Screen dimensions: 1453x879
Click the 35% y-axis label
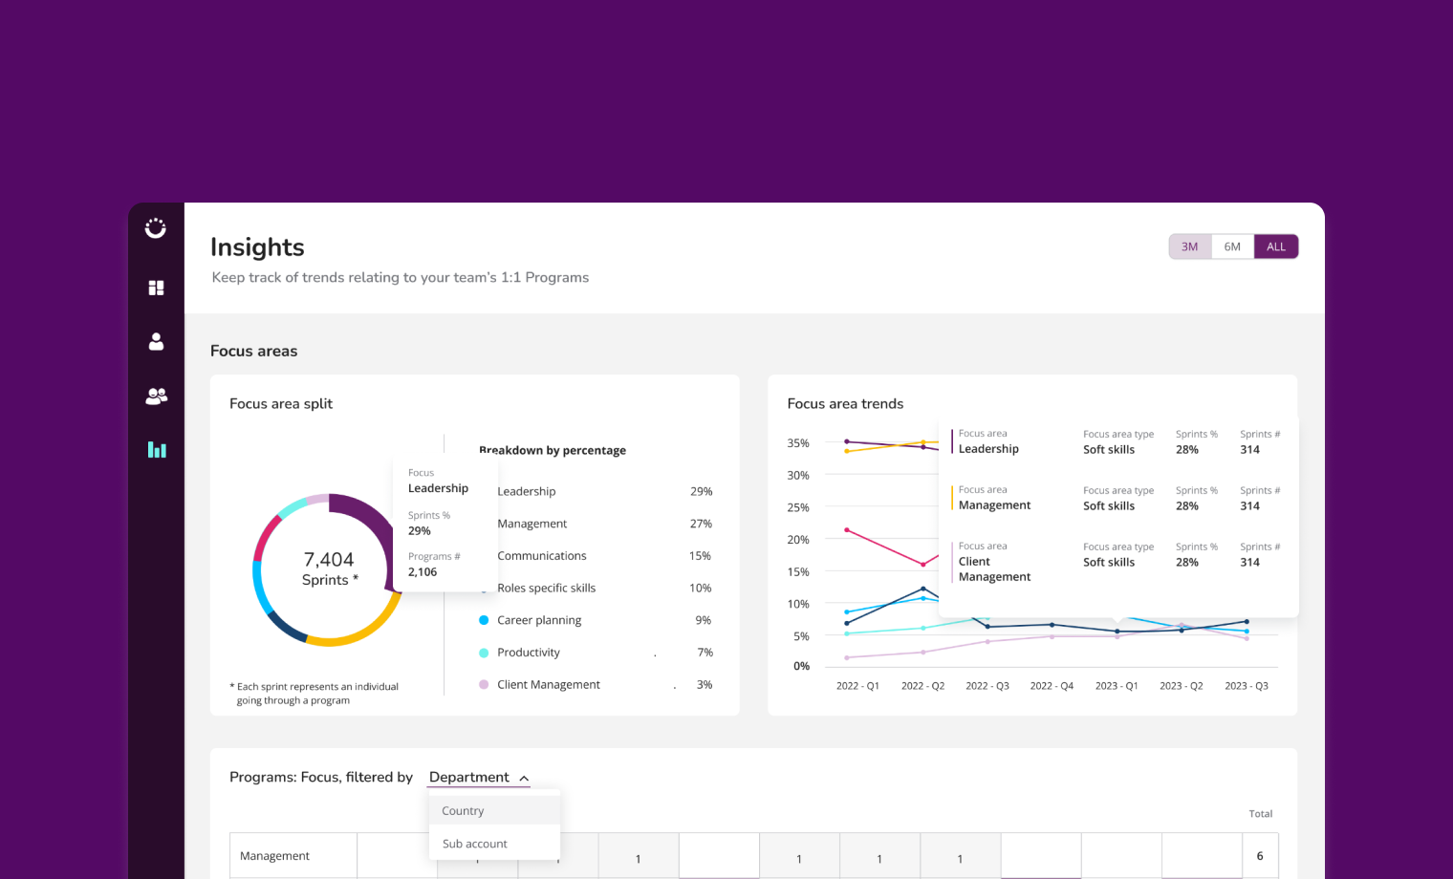(x=798, y=443)
